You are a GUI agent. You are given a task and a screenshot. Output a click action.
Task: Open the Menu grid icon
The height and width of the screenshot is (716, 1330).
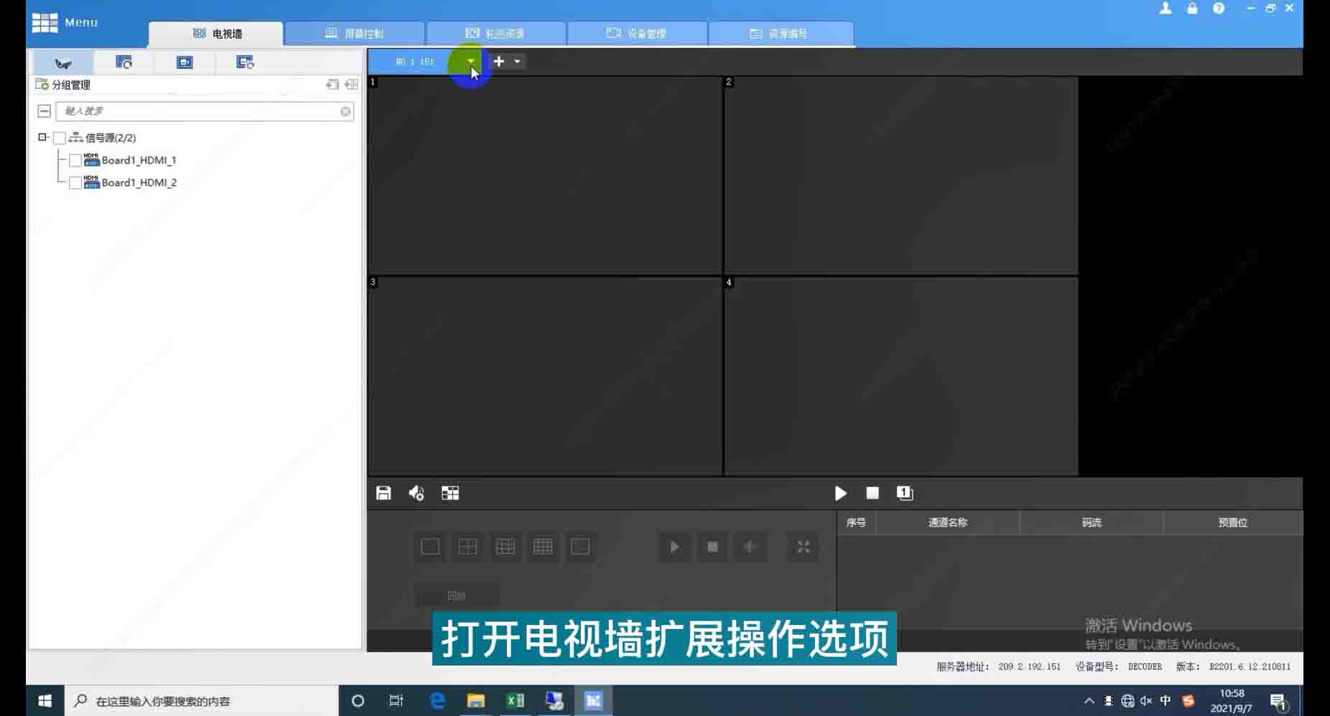click(x=45, y=22)
